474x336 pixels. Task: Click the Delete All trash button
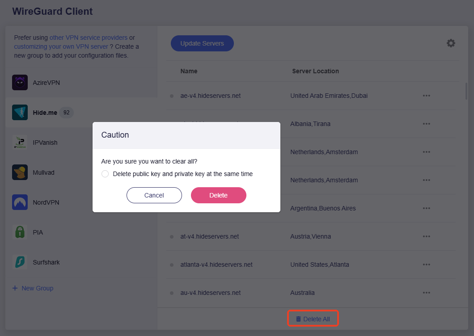click(313, 319)
